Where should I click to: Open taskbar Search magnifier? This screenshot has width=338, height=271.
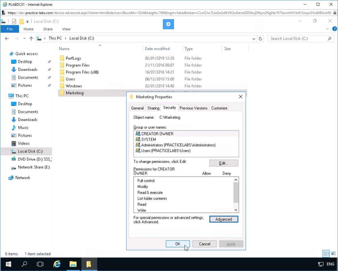coord(24,264)
